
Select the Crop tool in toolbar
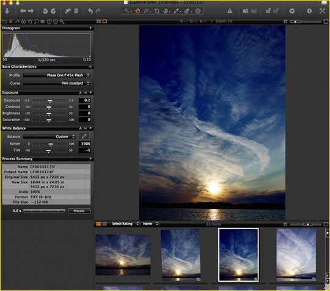coord(157,11)
